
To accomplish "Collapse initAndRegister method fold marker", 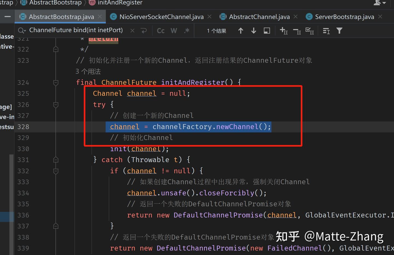I will pos(56,82).
